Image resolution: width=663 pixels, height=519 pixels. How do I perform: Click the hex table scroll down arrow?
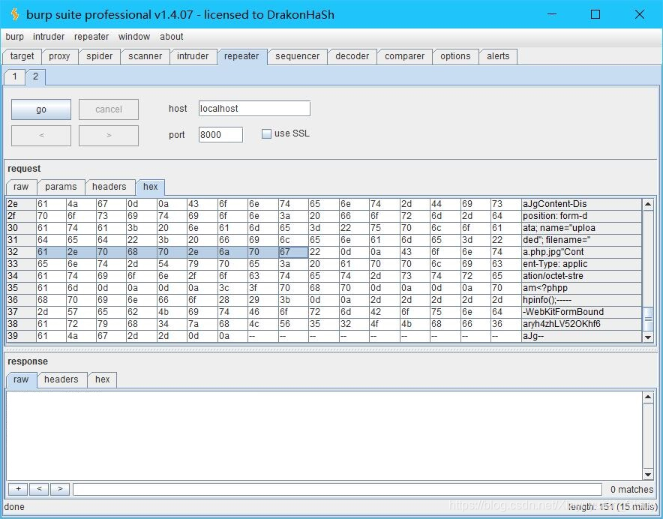point(648,337)
